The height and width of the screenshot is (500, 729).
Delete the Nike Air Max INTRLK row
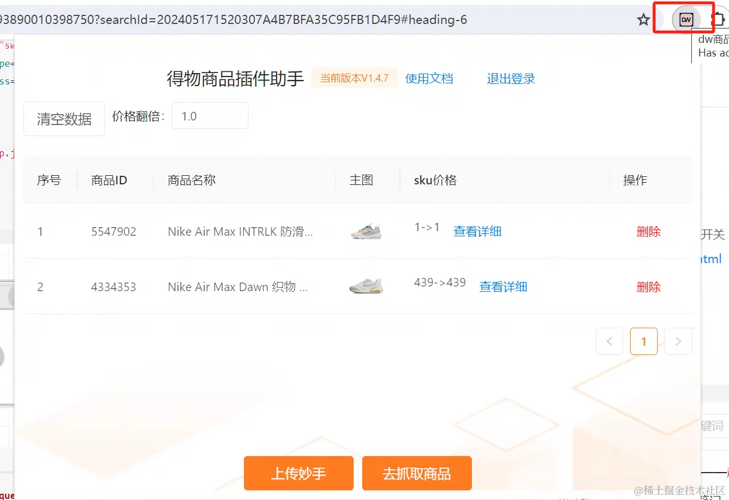click(648, 231)
